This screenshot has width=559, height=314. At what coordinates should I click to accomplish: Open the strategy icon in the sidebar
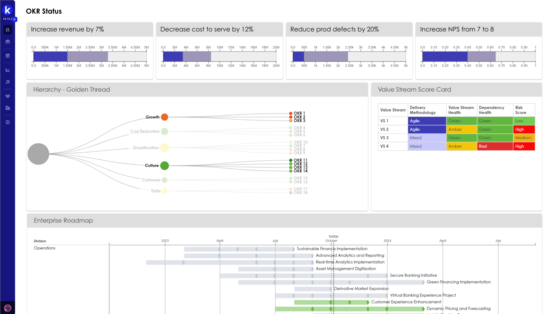click(x=8, y=30)
